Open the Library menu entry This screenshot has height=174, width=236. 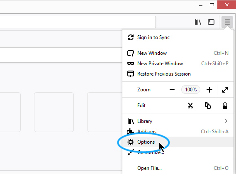tap(178, 121)
